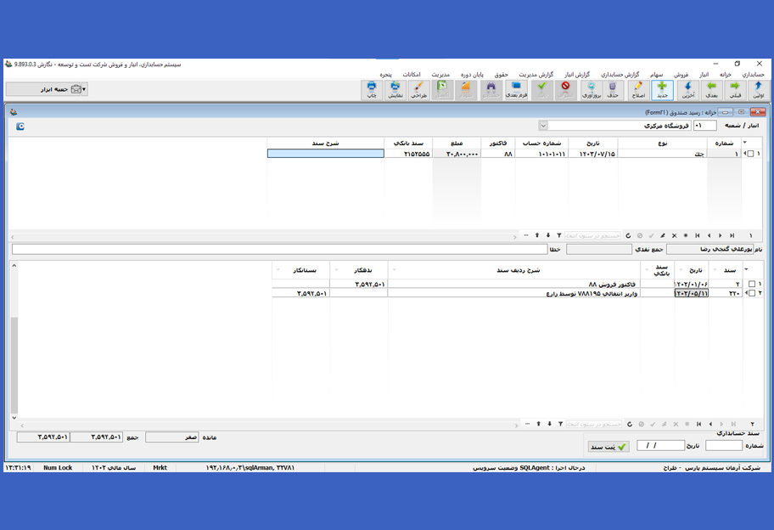This screenshot has height=530, width=774.
Task: Click last-record icon in upper grid navigator
Action: pyautogui.click(x=732, y=235)
